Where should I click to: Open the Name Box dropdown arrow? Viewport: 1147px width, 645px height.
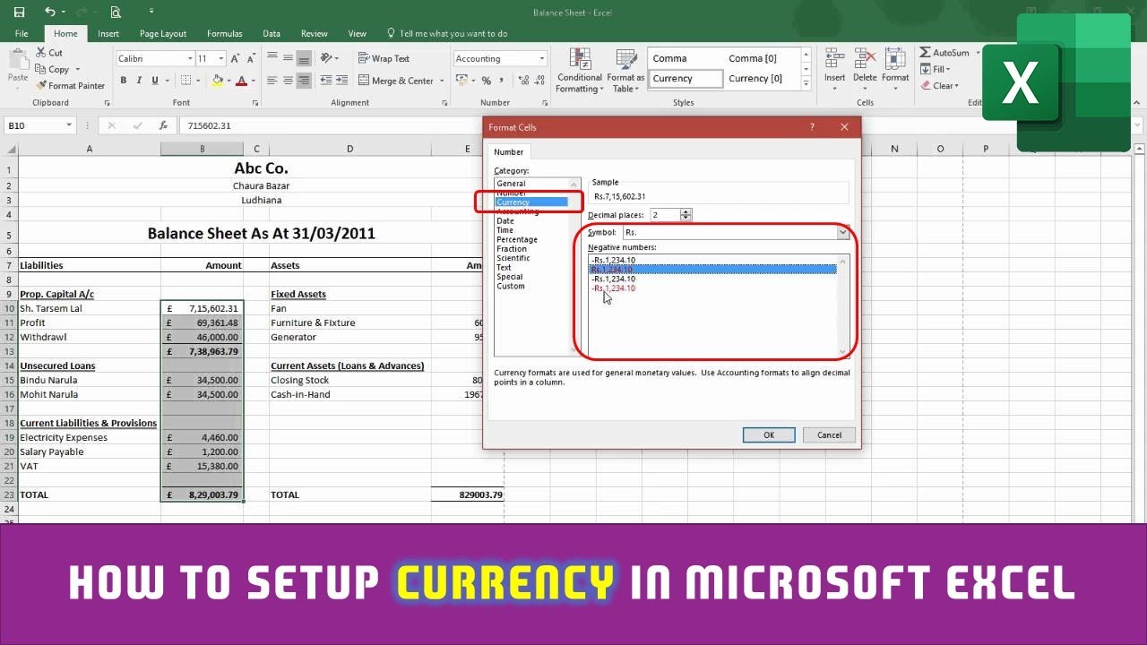point(69,125)
